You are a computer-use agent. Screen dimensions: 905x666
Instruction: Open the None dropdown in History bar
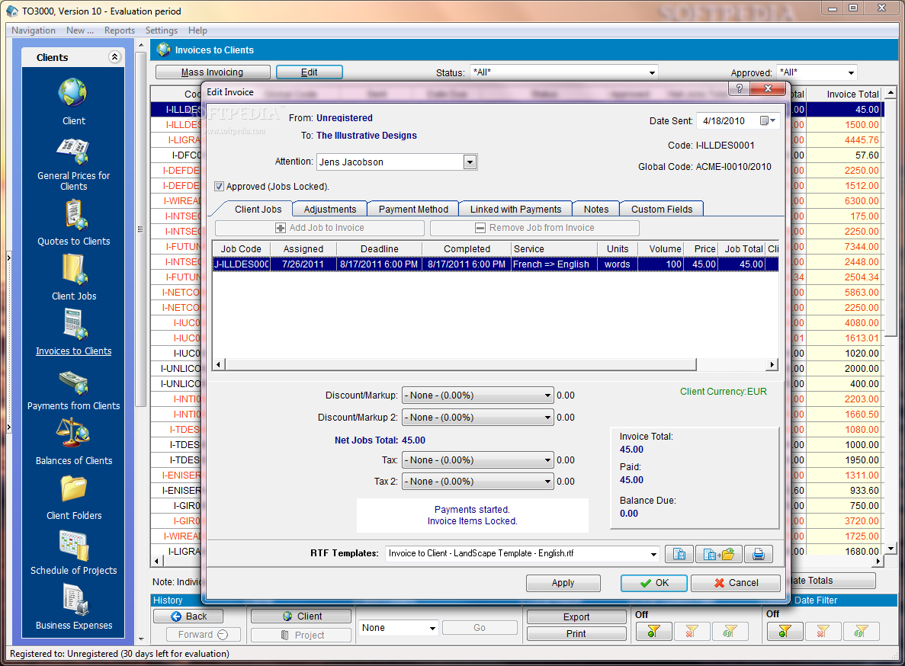(x=432, y=628)
